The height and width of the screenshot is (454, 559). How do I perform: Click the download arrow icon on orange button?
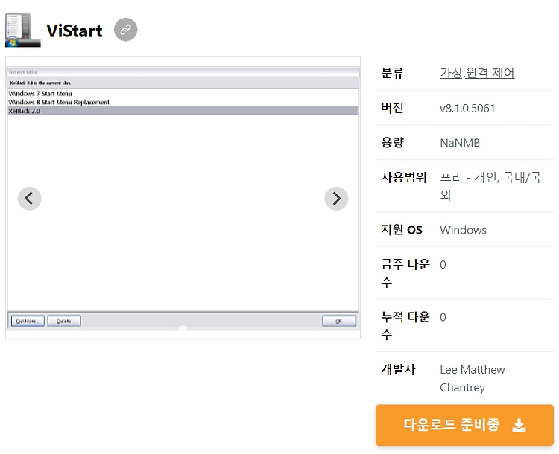point(519,425)
